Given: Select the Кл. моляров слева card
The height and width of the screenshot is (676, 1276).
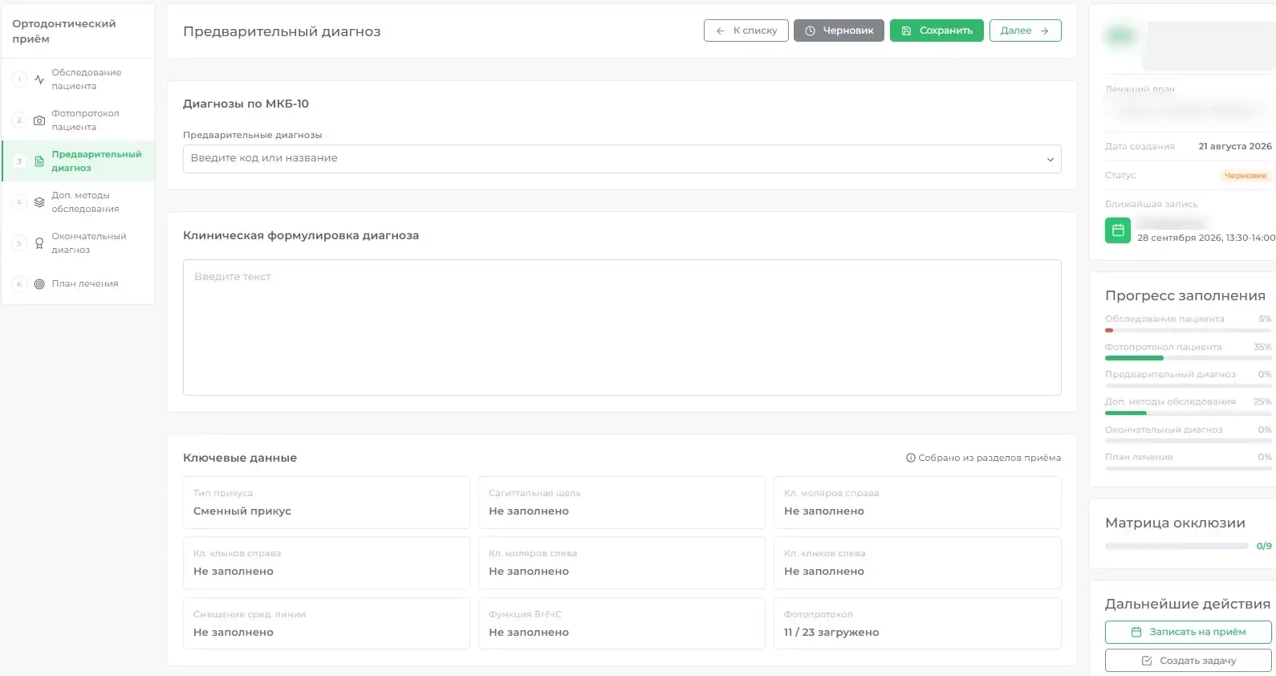Looking at the screenshot, I should coord(621,563).
